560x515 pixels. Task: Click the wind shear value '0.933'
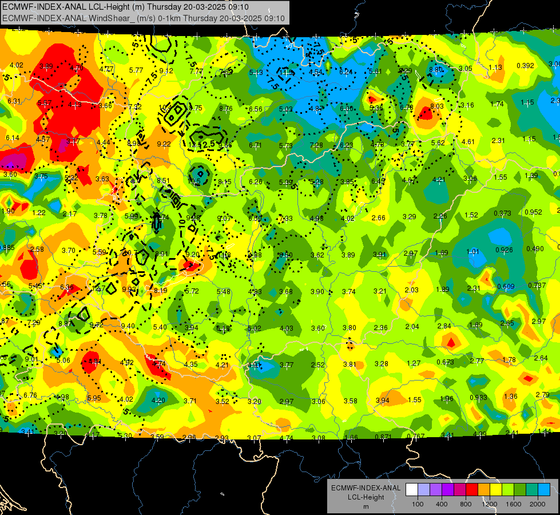click(479, 398)
